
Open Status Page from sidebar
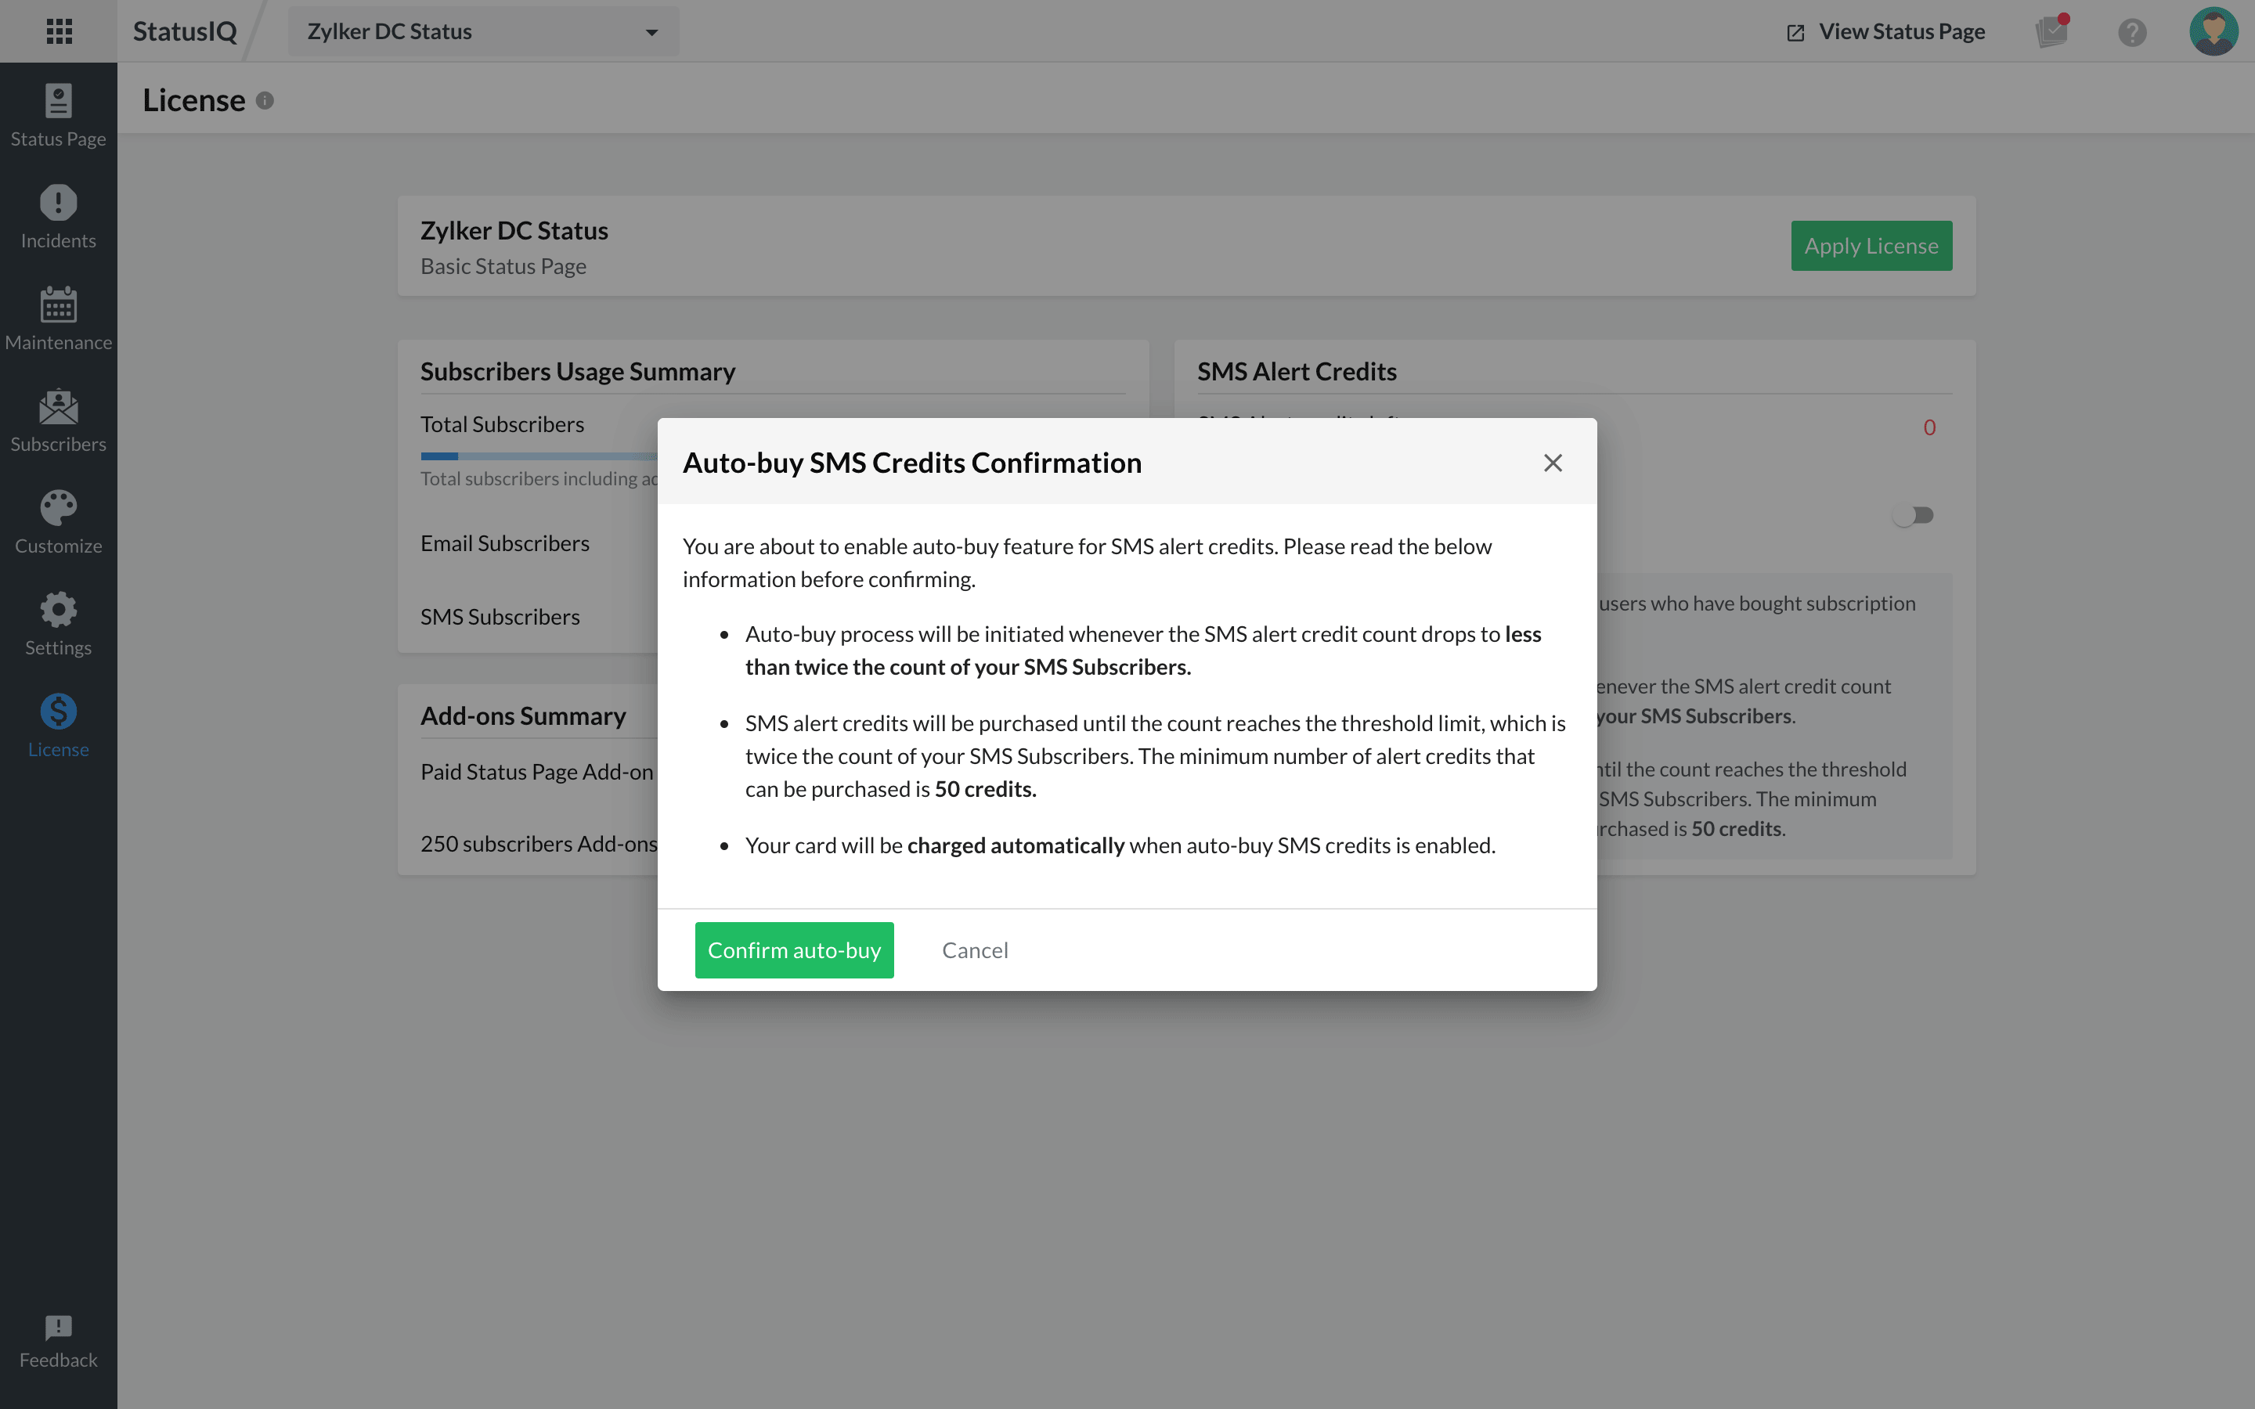click(58, 116)
